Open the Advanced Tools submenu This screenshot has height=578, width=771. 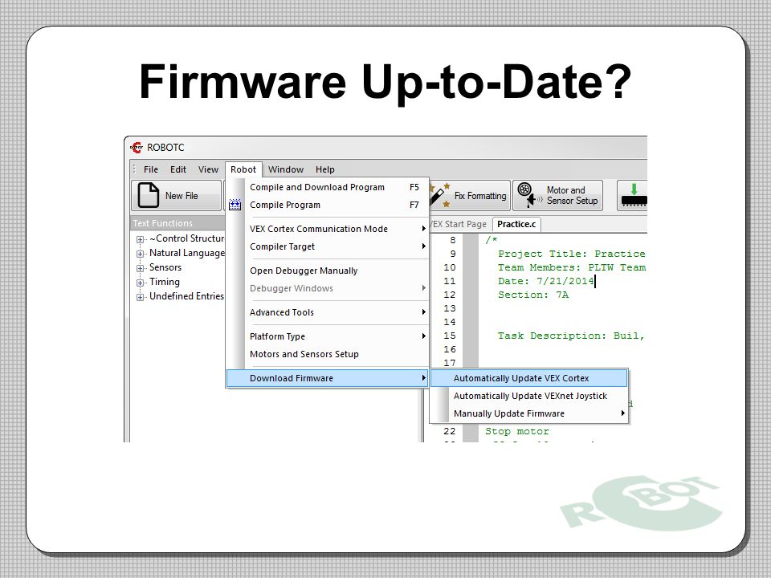pyautogui.click(x=328, y=312)
